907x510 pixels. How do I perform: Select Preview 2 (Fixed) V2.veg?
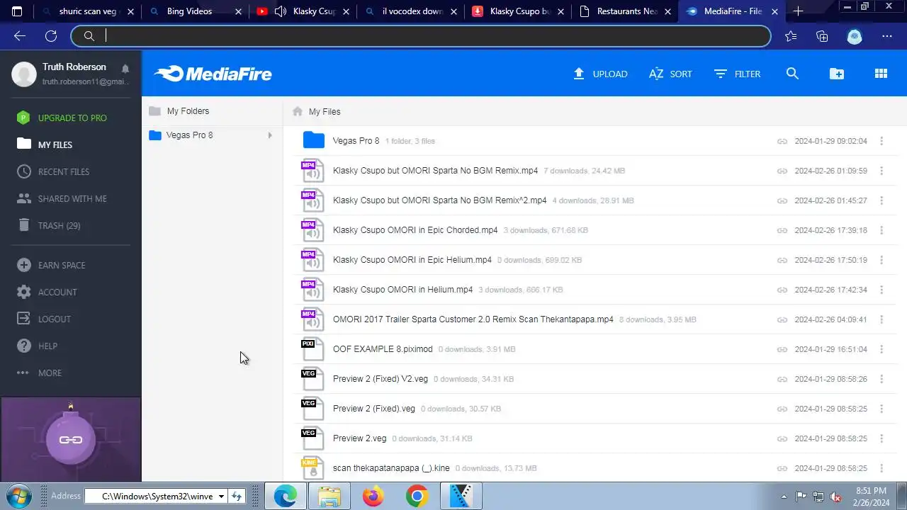(x=381, y=379)
